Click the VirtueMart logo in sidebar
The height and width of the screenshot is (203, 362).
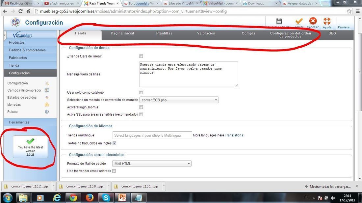pos(22,35)
